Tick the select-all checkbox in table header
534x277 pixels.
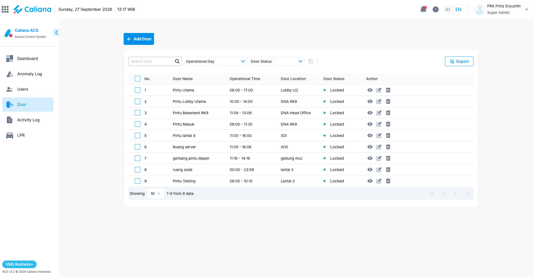click(x=138, y=79)
